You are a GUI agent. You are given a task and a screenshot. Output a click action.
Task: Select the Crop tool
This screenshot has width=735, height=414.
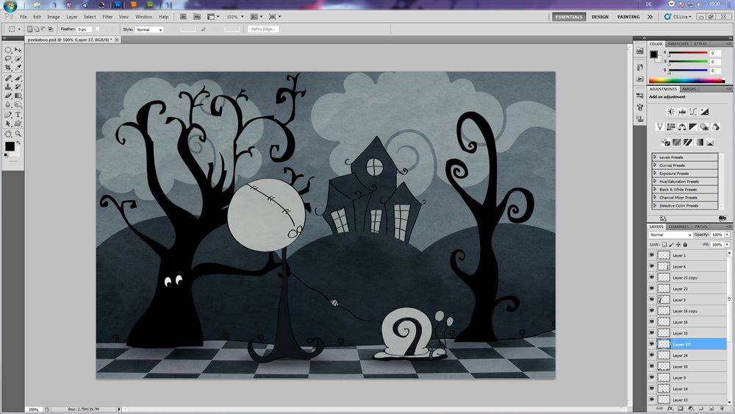click(8, 68)
